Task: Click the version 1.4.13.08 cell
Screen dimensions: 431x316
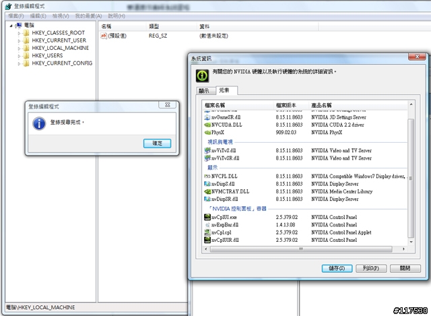Action: pos(286,225)
